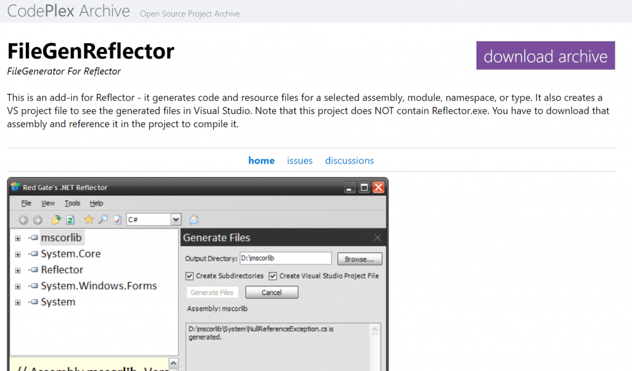Click scroll-up arrow in code pane
This screenshot has height=371, width=632.
click(173, 363)
